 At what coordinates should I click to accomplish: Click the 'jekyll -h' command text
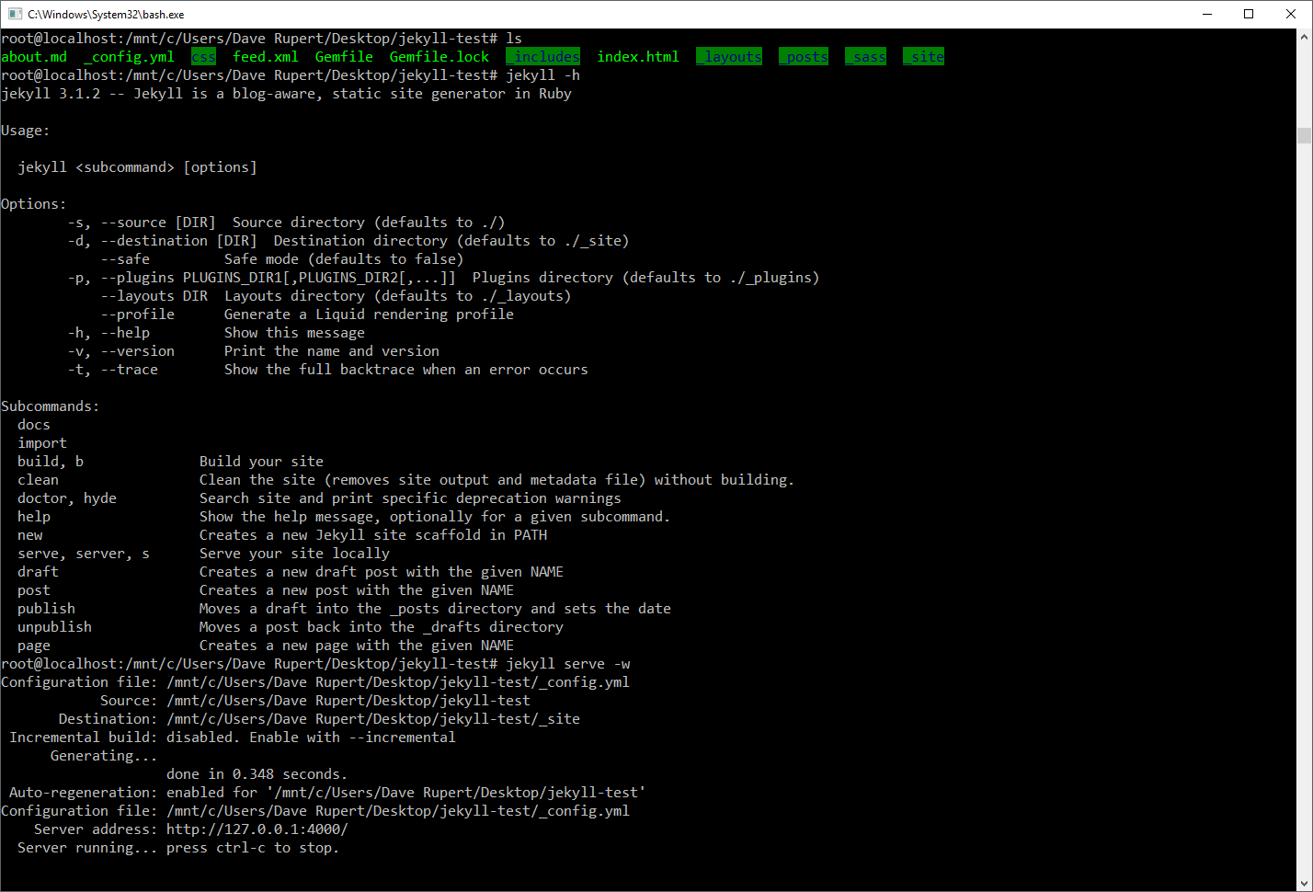[x=542, y=75]
